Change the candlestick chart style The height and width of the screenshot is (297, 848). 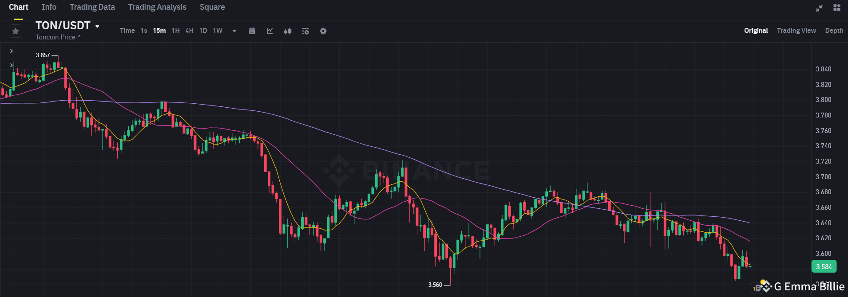point(288,31)
